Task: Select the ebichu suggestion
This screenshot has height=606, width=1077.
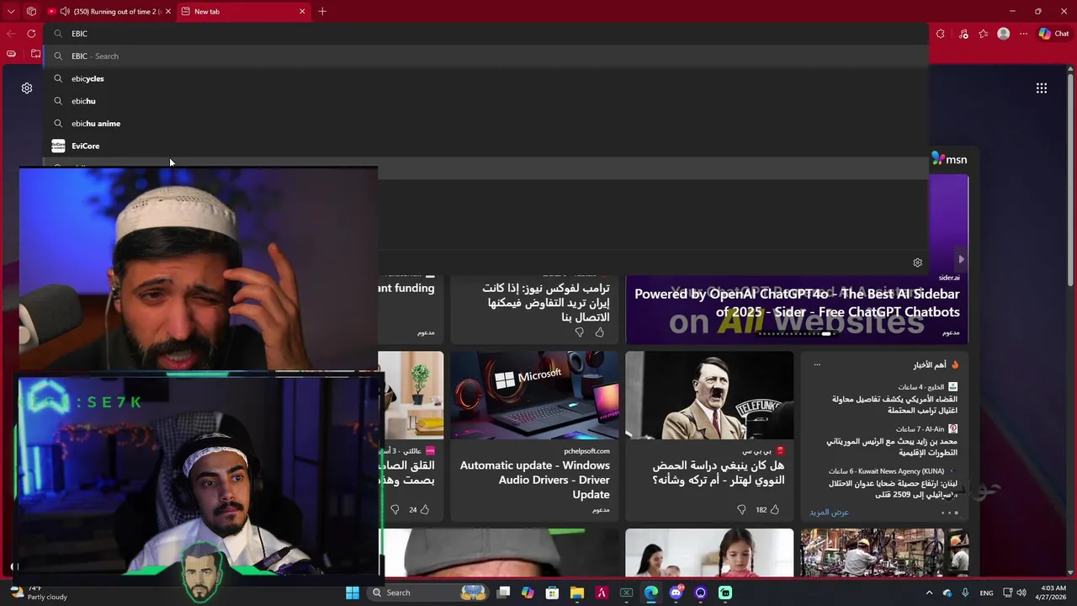Action: (x=486, y=101)
